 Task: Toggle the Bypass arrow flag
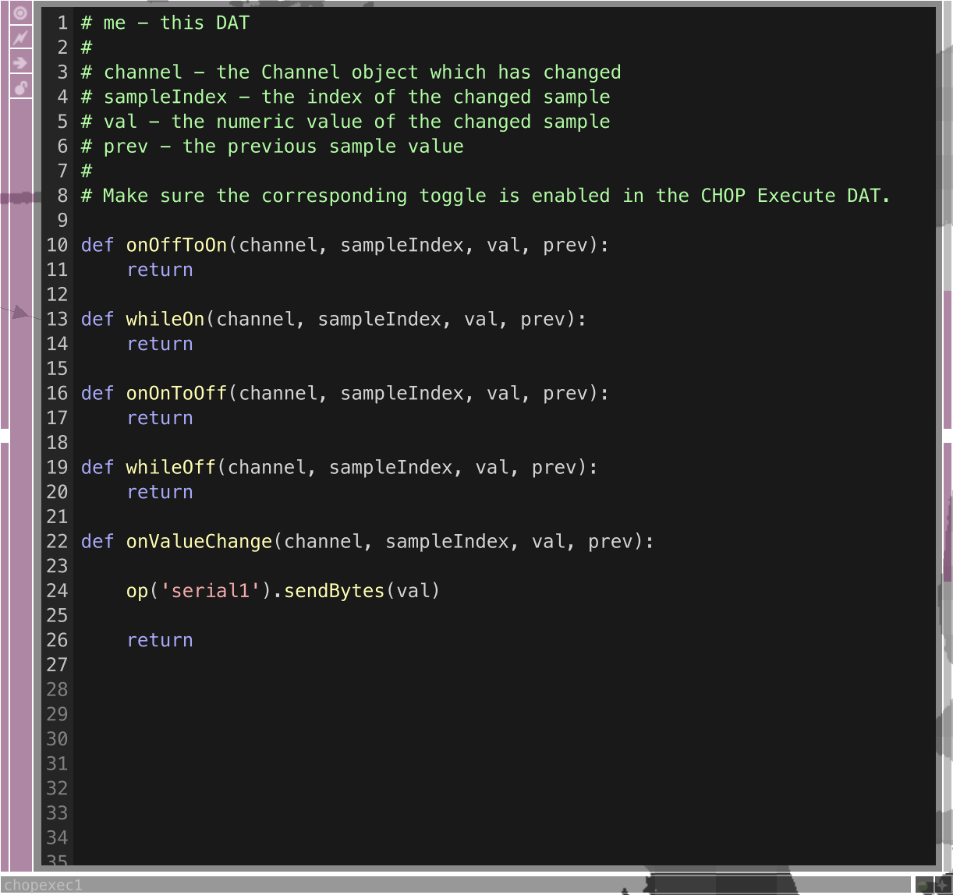point(20,62)
